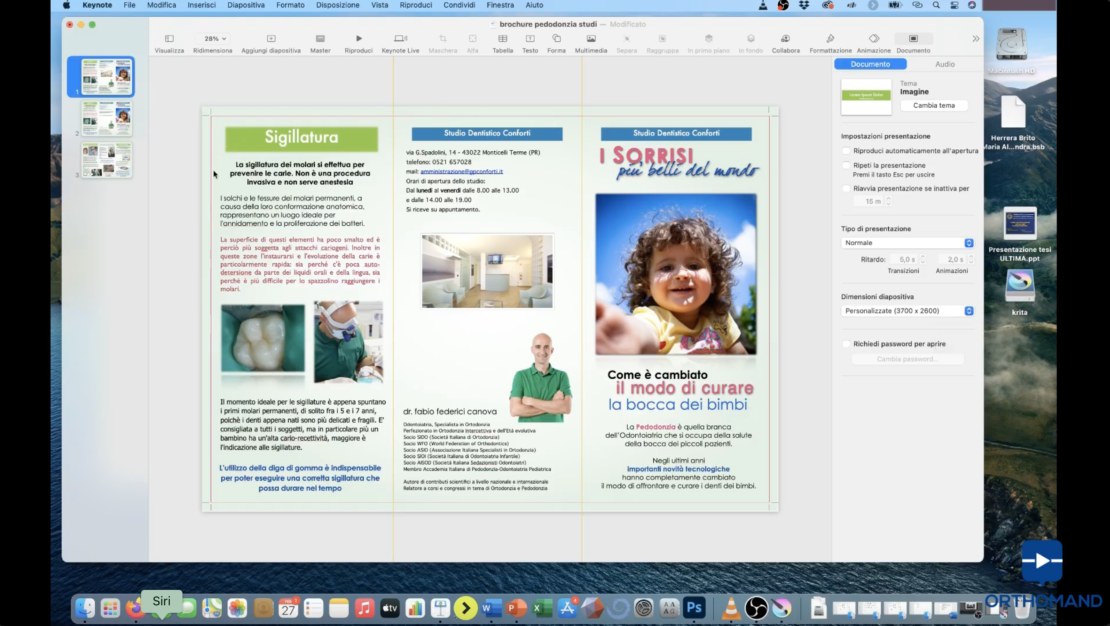Expand the Tipo di presentazione Normale dropdown
1110x626 pixels.
(907, 243)
